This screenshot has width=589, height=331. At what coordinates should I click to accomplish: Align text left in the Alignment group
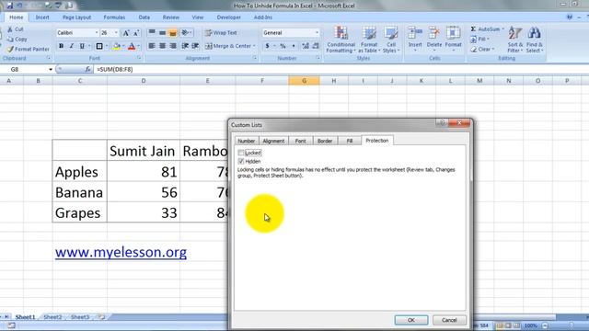click(152, 46)
